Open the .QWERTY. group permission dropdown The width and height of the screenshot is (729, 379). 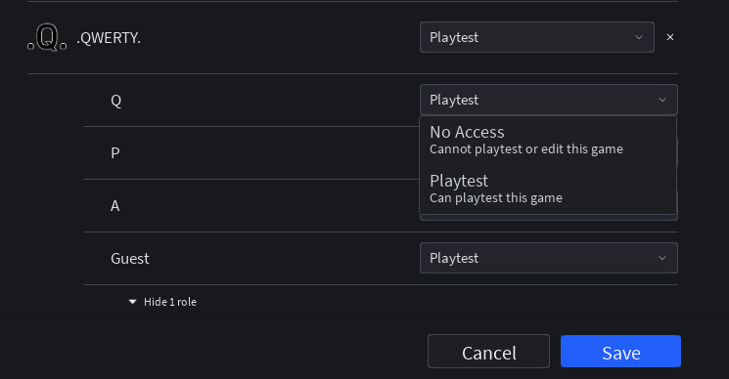[x=537, y=37]
